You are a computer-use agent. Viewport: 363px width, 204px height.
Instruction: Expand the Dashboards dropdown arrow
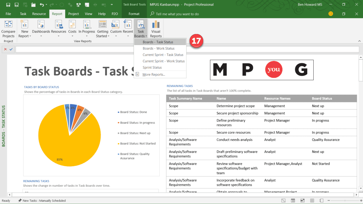click(x=41, y=36)
